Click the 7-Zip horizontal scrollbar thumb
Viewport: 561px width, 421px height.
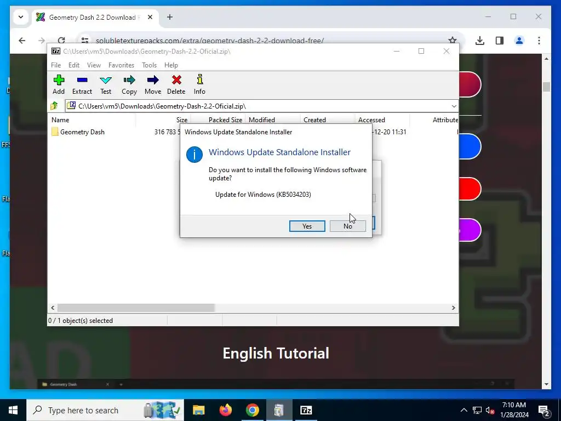click(136, 308)
